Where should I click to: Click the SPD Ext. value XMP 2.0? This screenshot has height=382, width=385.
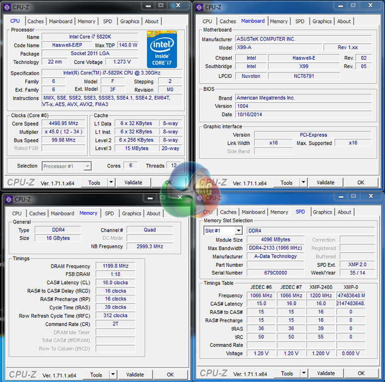click(357, 265)
